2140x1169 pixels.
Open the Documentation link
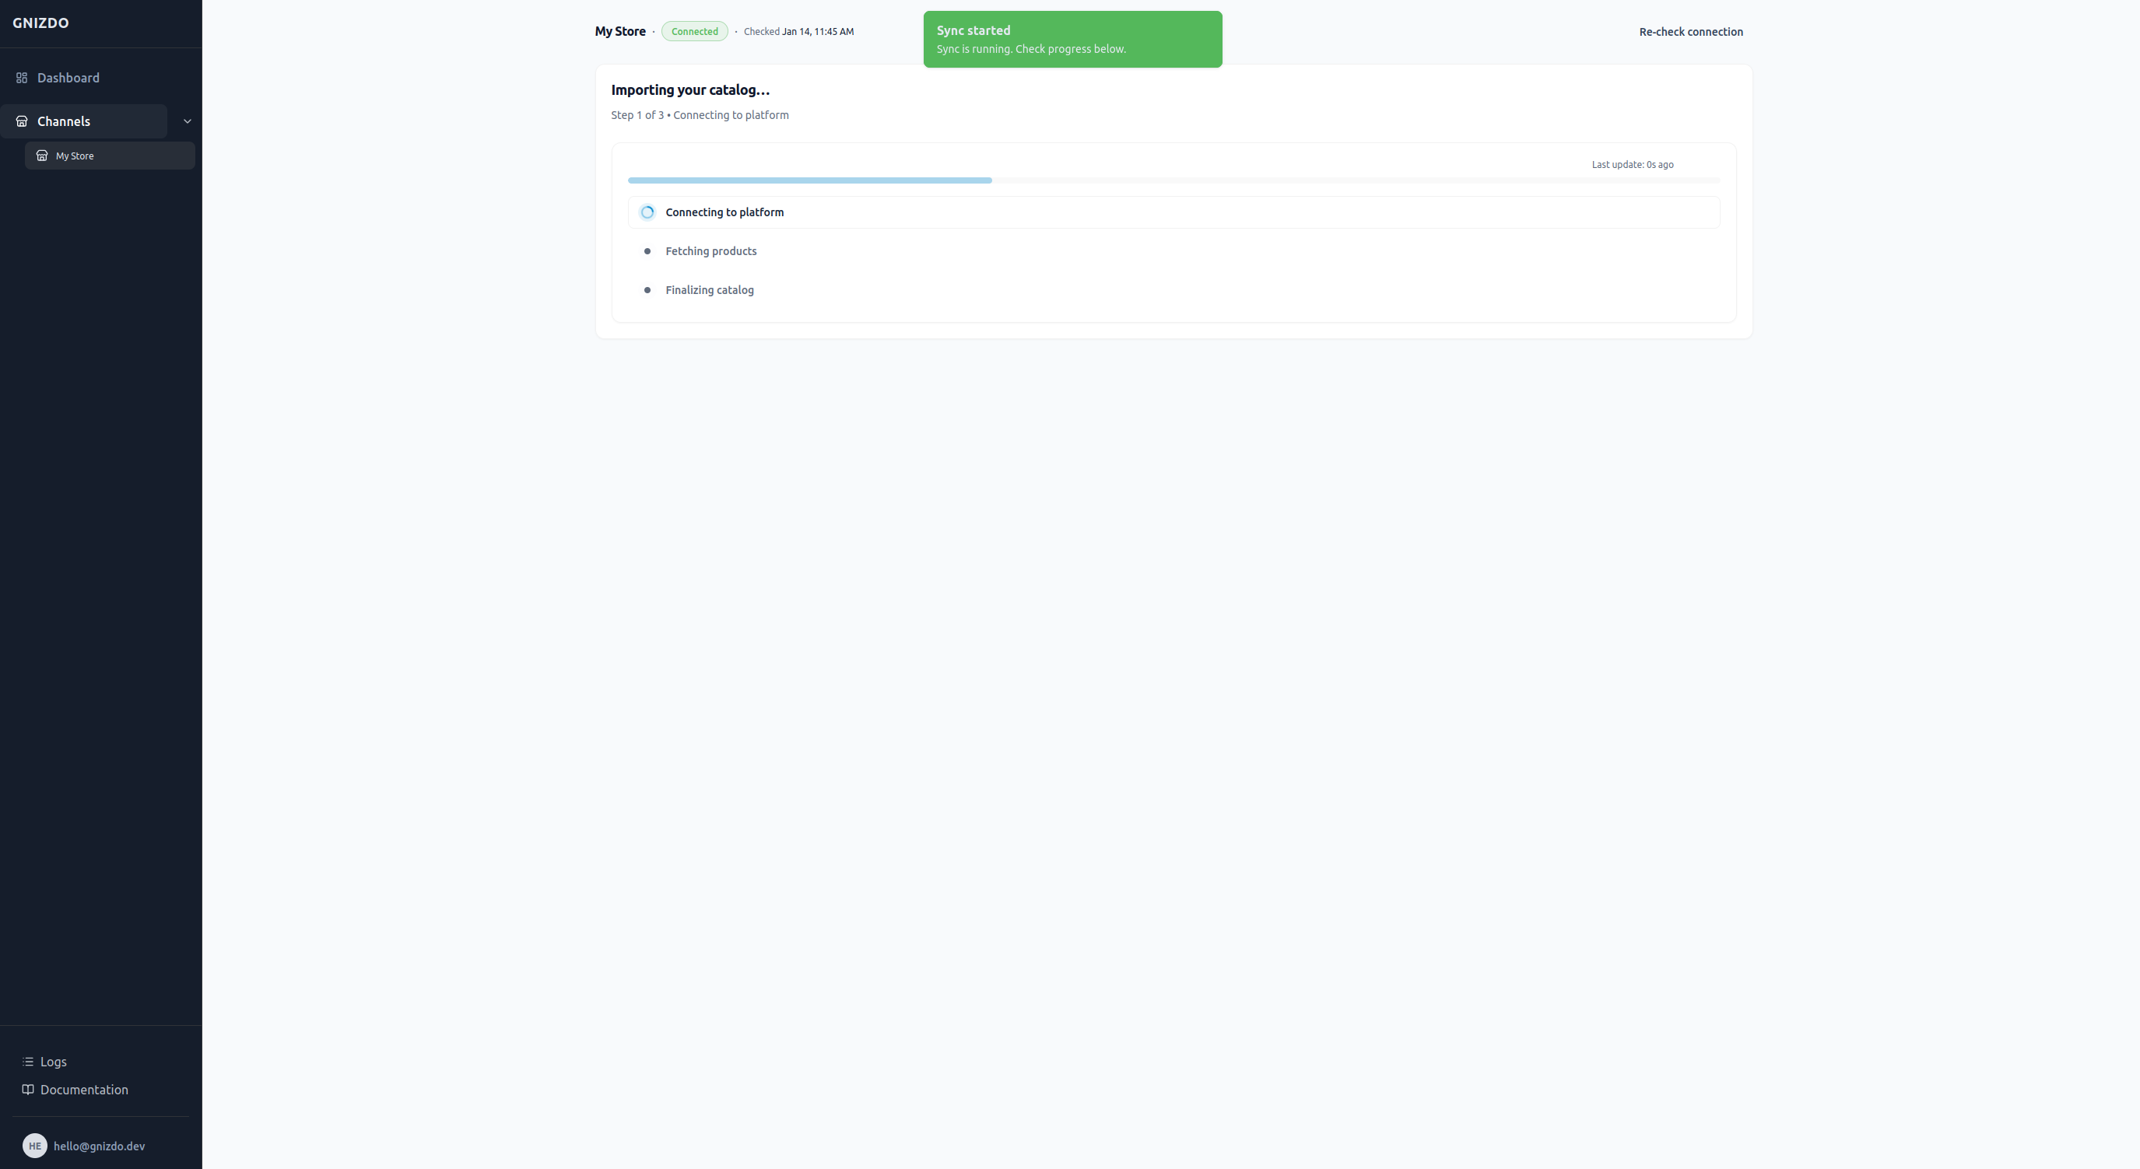(x=84, y=1090)
